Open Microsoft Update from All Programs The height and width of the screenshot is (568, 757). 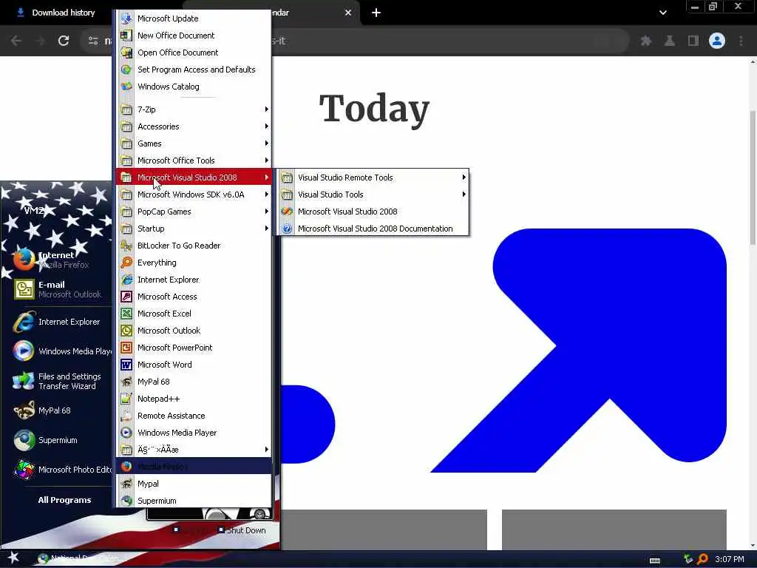coord(194,18)
